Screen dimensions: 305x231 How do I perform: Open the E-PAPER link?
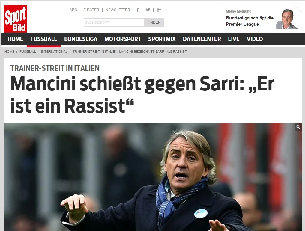(x=91, y=10)
